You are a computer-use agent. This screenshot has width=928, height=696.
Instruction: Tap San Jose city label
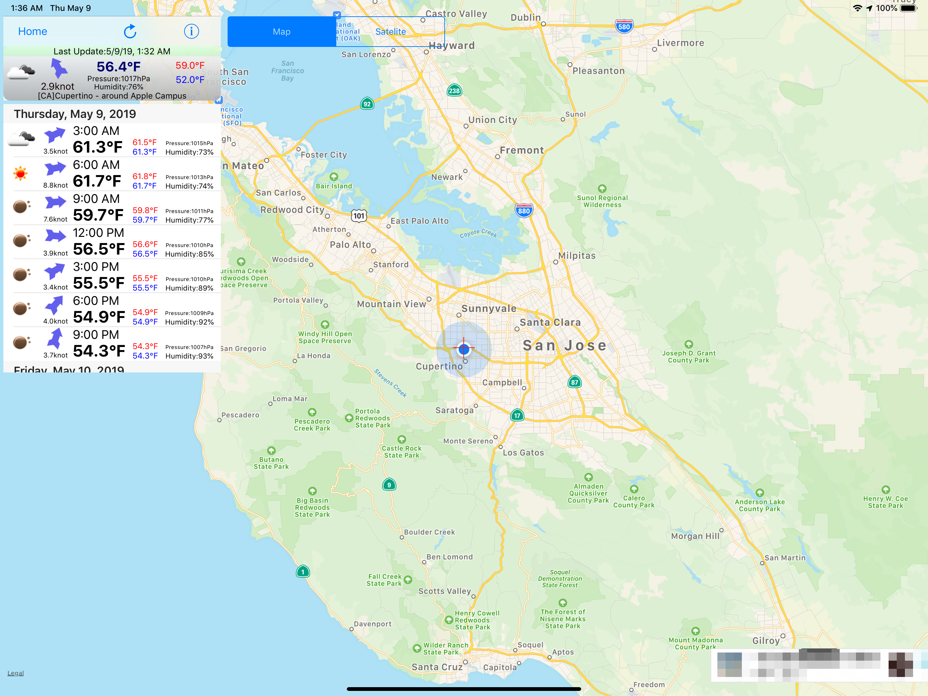564,346
